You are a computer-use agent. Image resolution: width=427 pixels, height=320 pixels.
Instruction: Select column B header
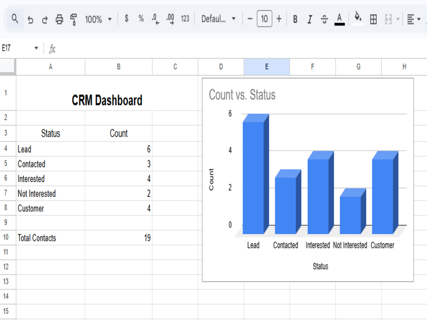[119, 67]
